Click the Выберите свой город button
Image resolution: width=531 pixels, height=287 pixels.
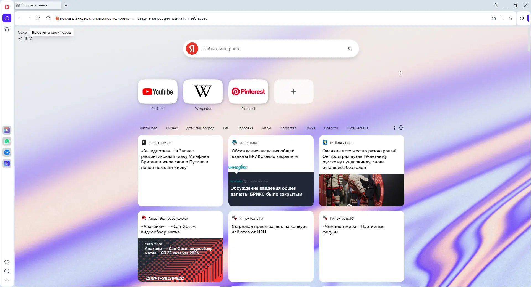point(51,32)
